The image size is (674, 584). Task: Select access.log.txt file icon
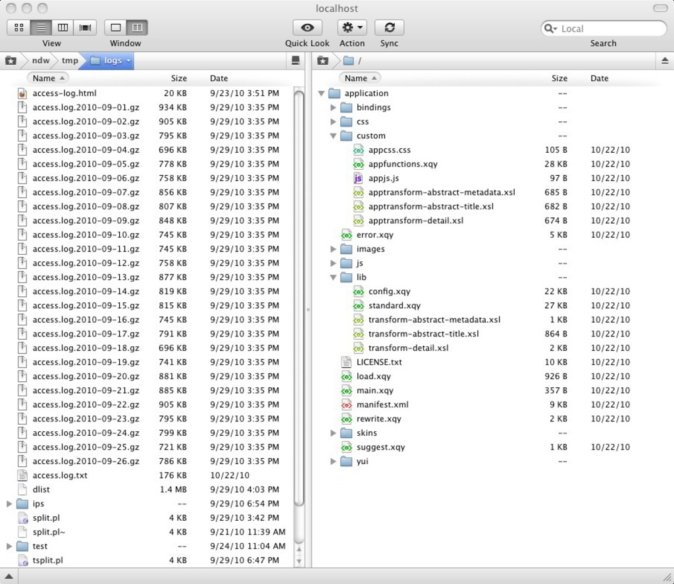tap(22, 475)
